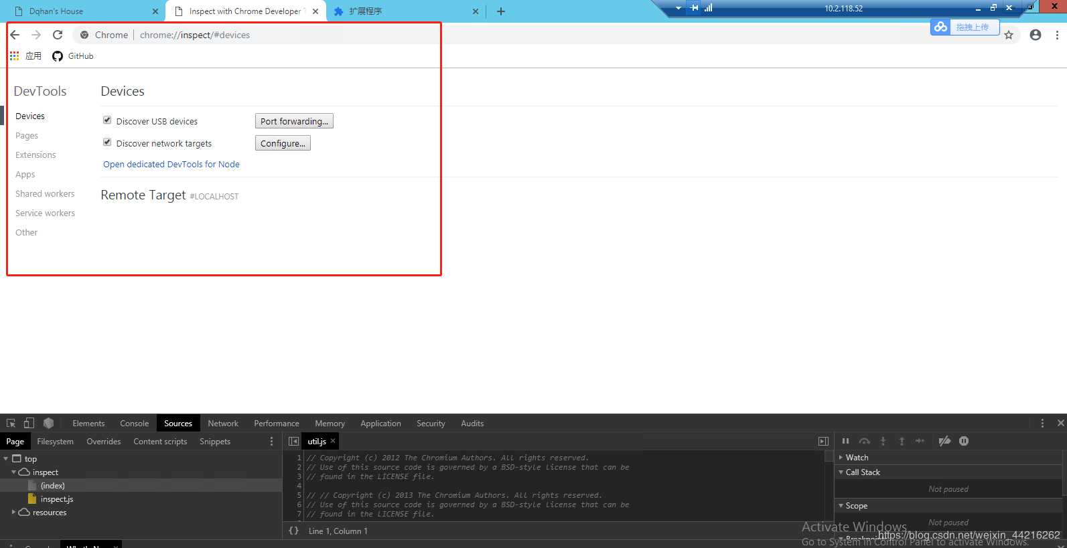Open the remote connection bar dropdown arrow
This screenshot has height=548, width=1067.
click(679, 8)
